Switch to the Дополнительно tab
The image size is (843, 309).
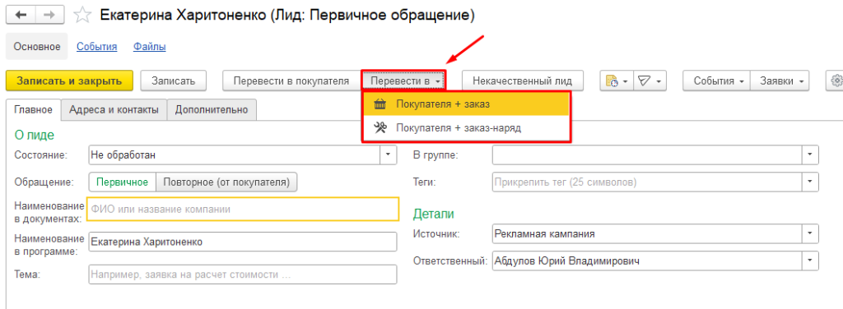(x=212, y=110)
